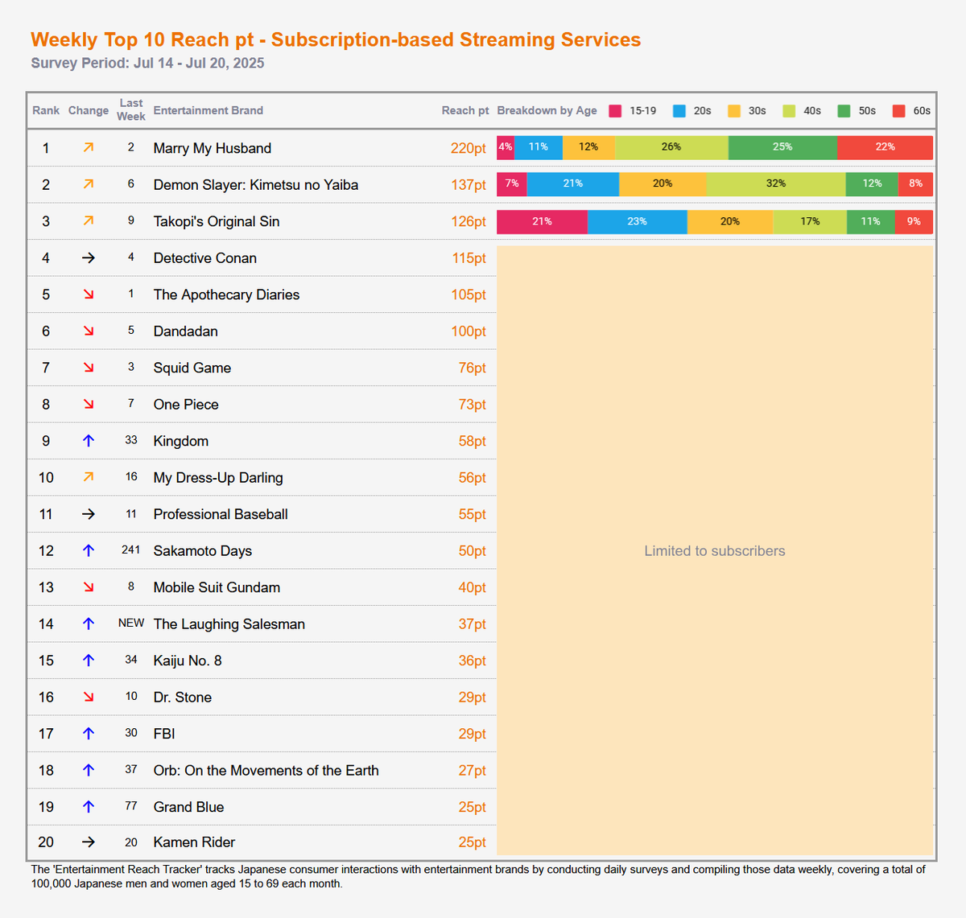Click the flat arrow for Kamen Rider
Image resolution: width=966 pixels, height=918 pixels.
point(89,842)
